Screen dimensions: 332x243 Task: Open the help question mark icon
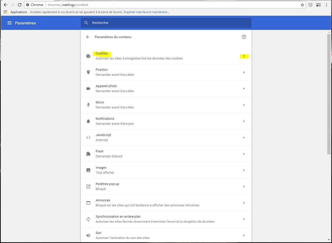(244, 37)
